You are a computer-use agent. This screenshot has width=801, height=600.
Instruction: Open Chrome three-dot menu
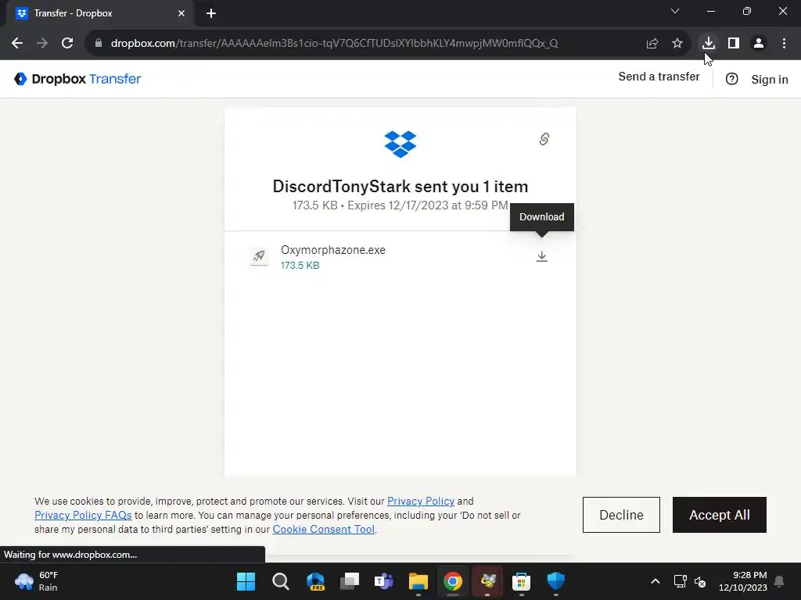click(784, 44)
